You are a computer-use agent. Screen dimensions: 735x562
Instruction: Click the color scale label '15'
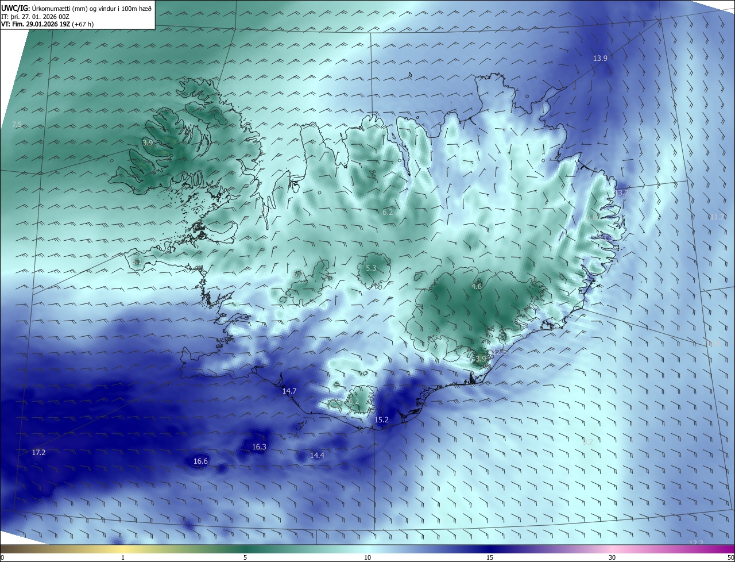click(490, 557)
